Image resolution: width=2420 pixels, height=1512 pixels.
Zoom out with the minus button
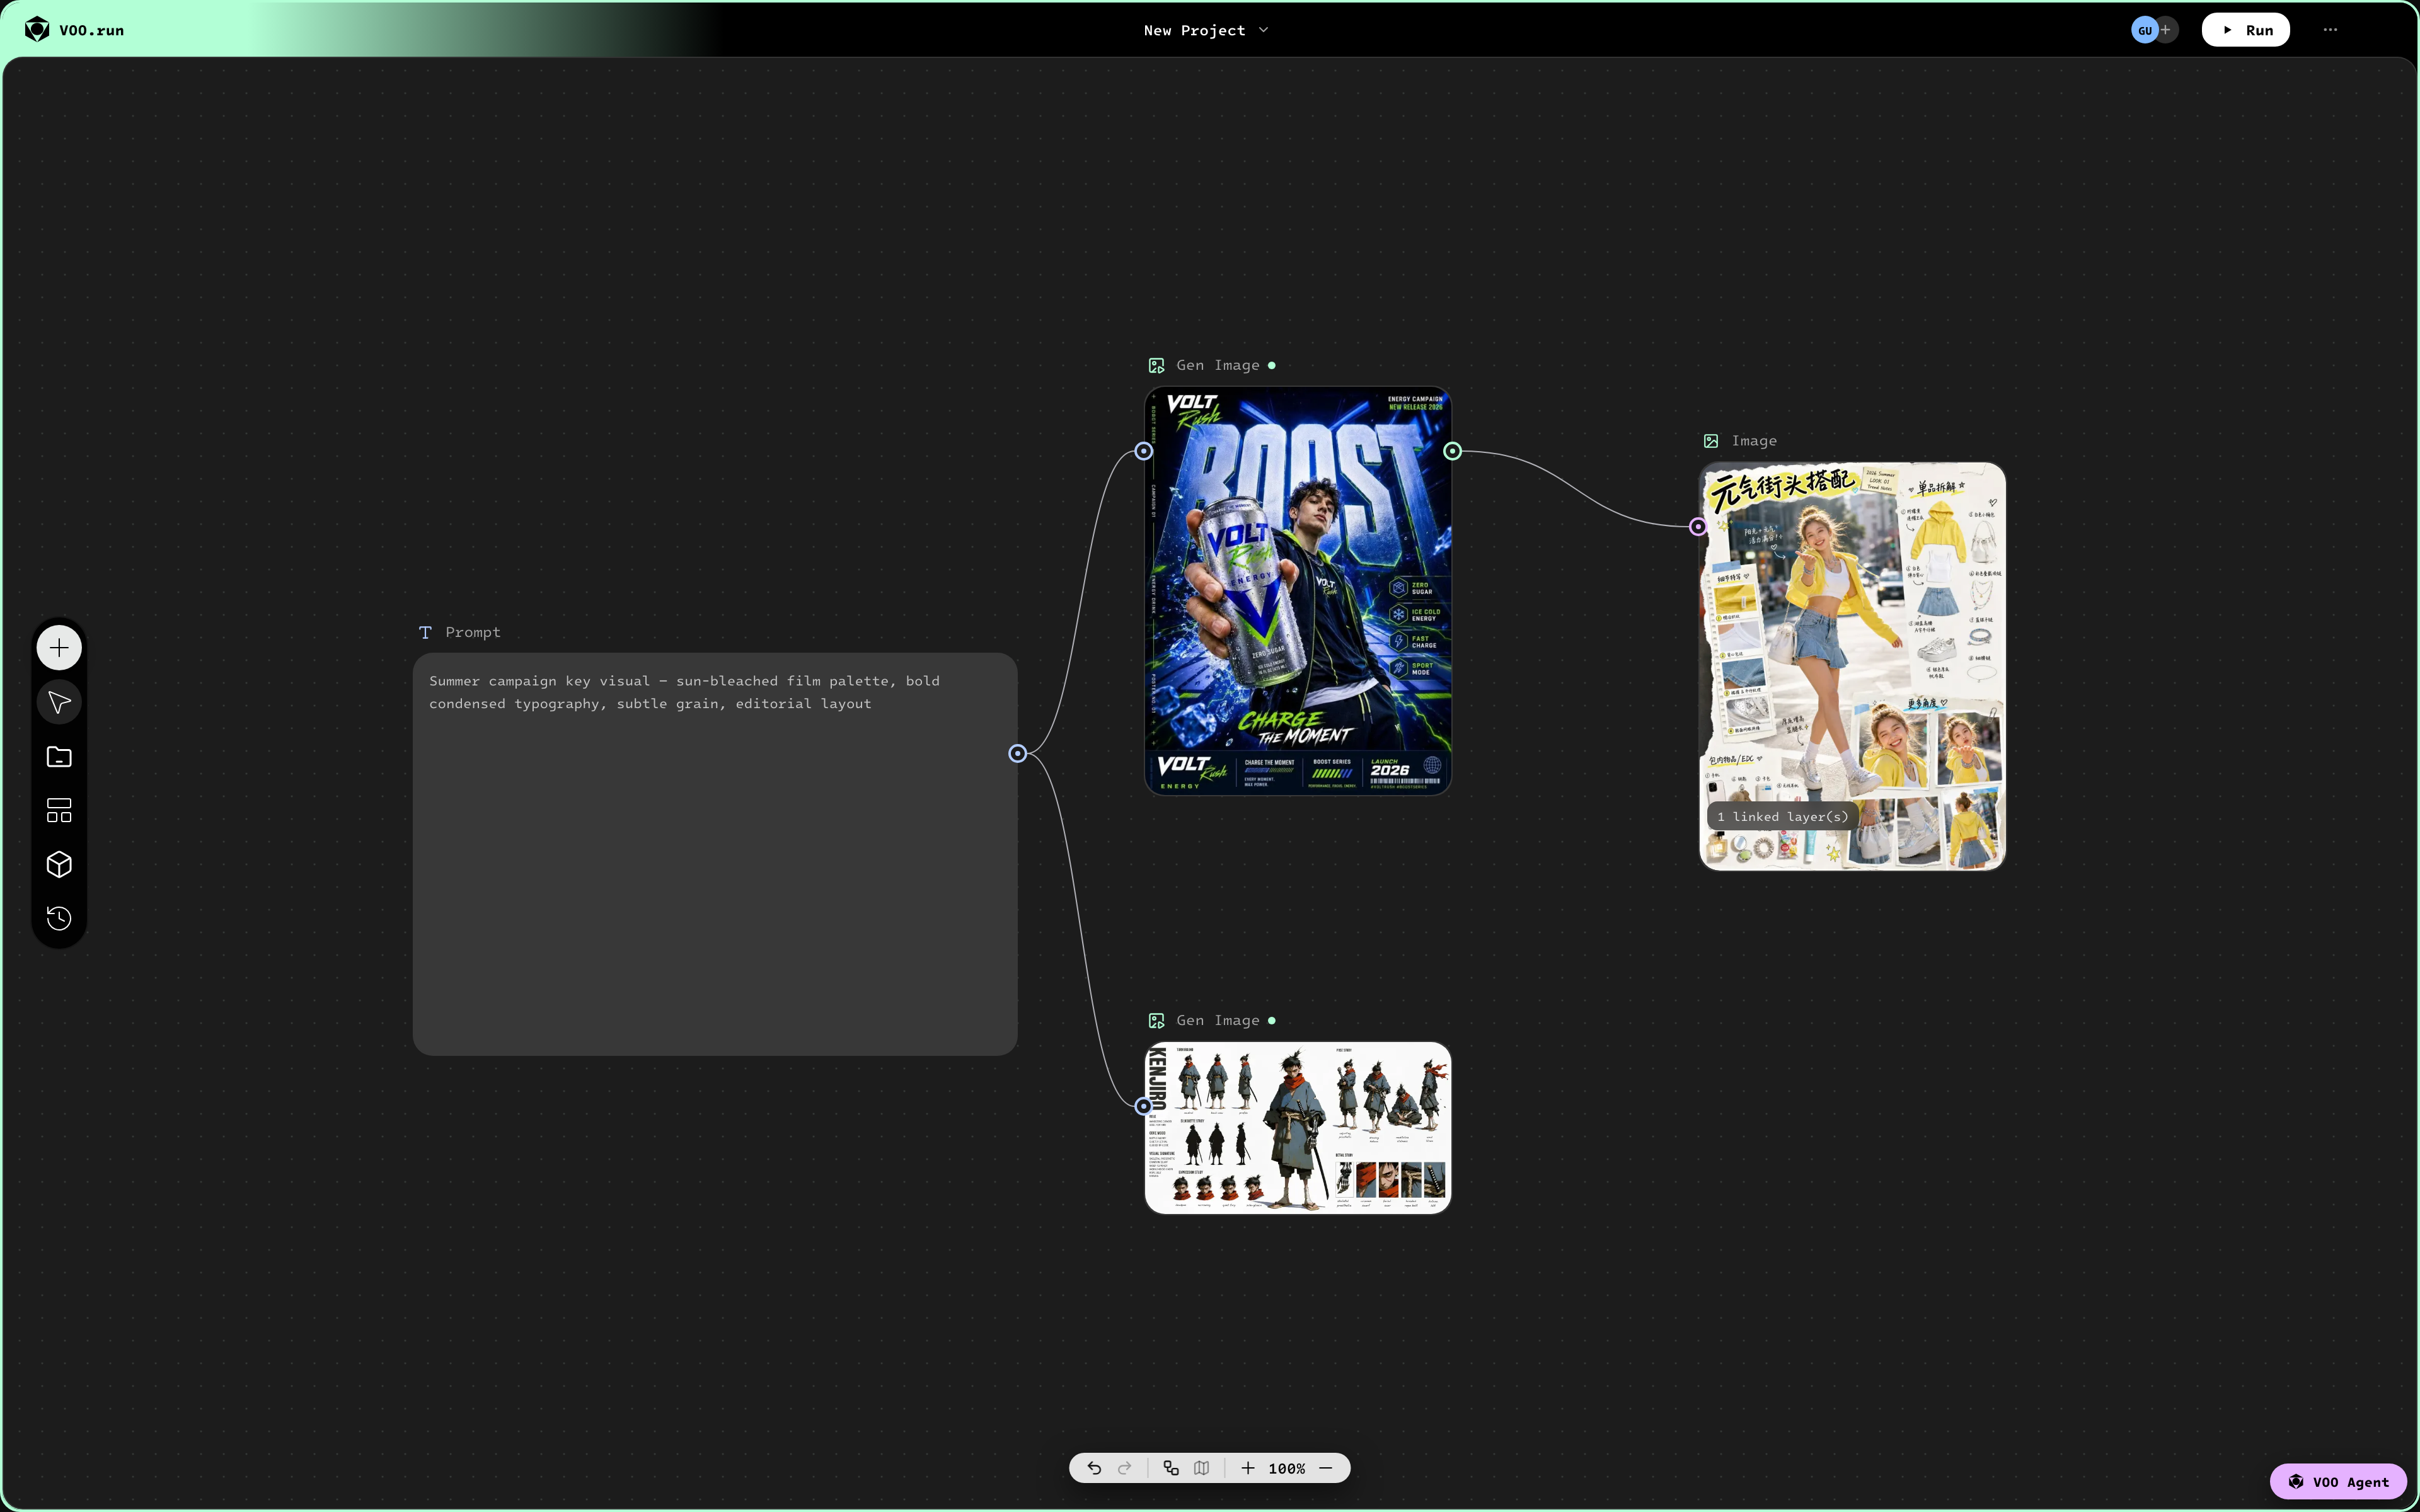(1326, 1468)
